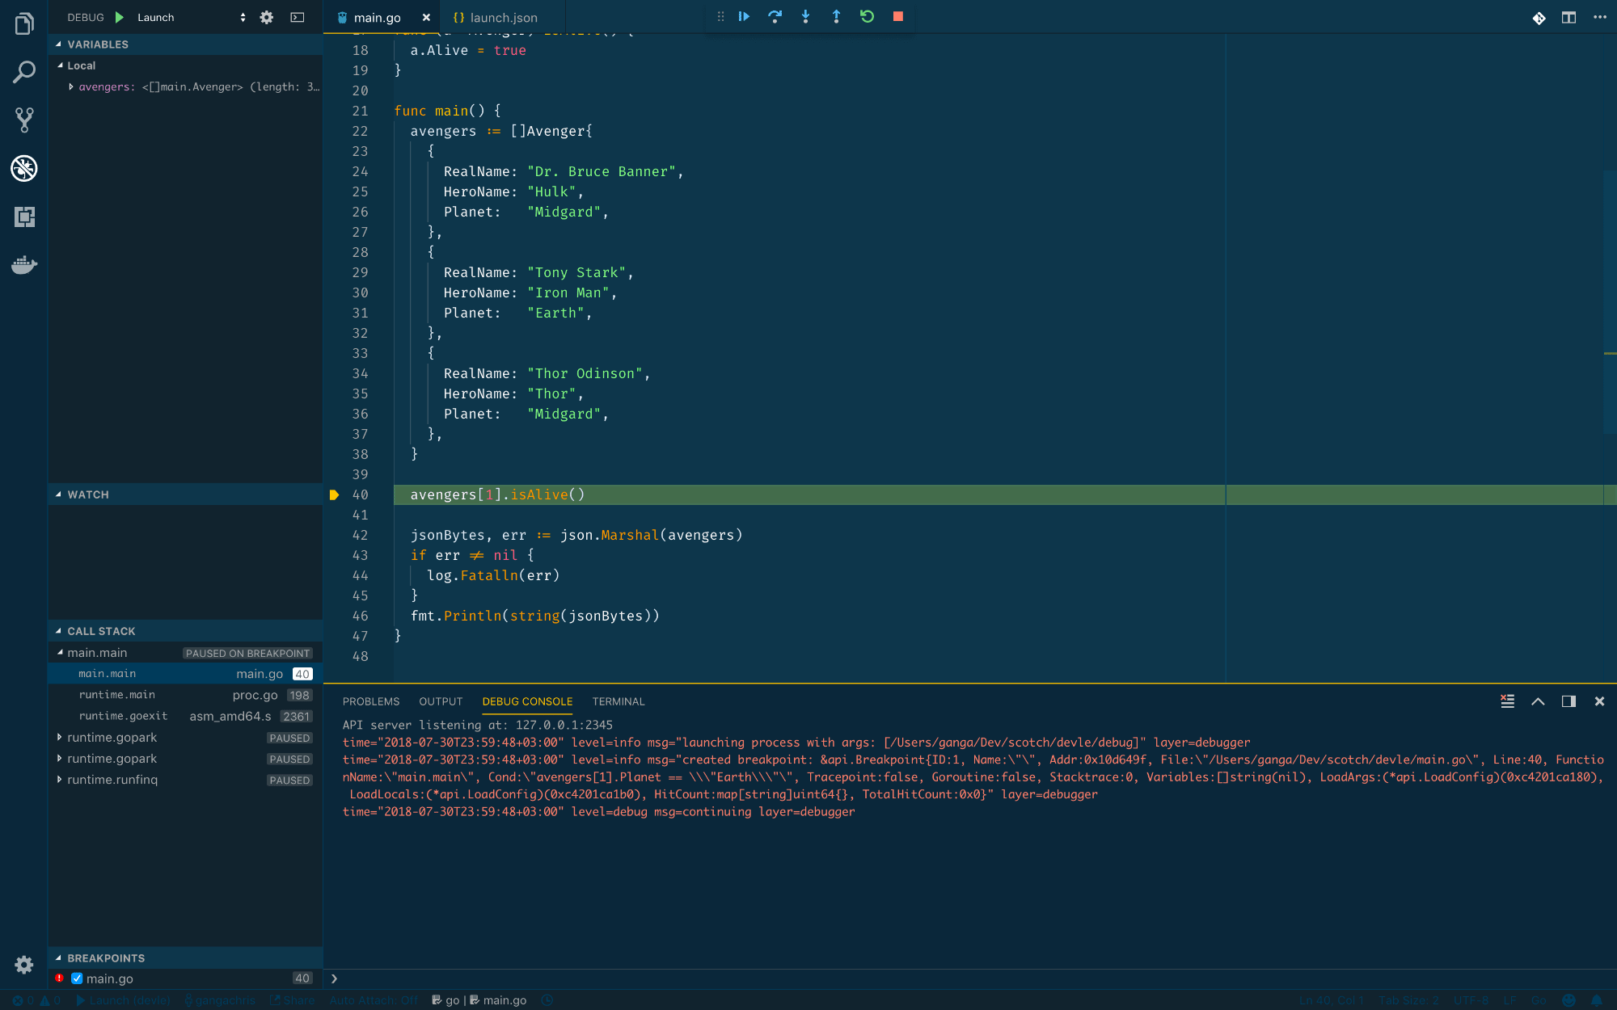
Task: Click Share in the status bar
Action: [292, 999]
